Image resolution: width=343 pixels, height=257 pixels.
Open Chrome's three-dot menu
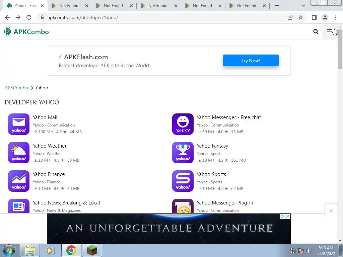coord(336,17)
